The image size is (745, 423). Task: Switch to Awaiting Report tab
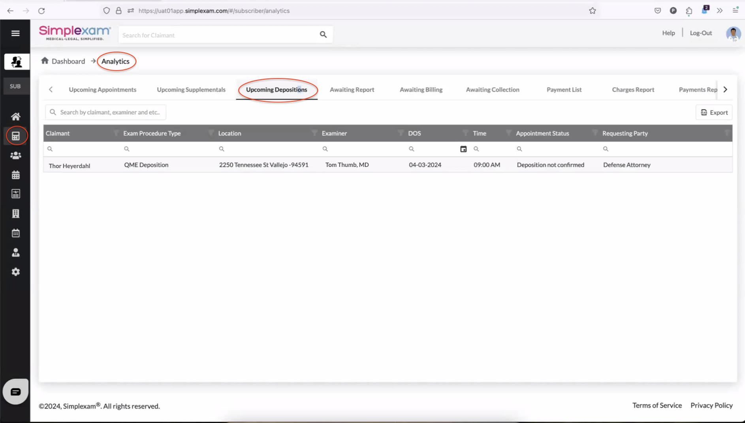(352, 90)
